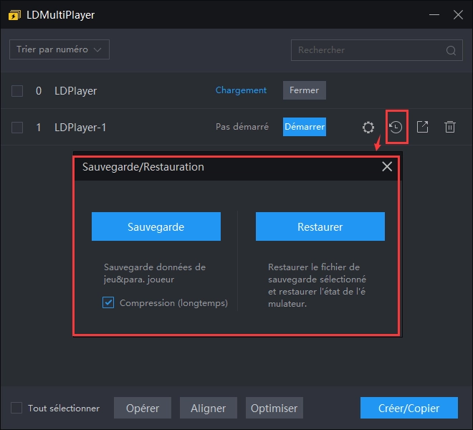Click the Chargement status text

(x=241, y=90)
